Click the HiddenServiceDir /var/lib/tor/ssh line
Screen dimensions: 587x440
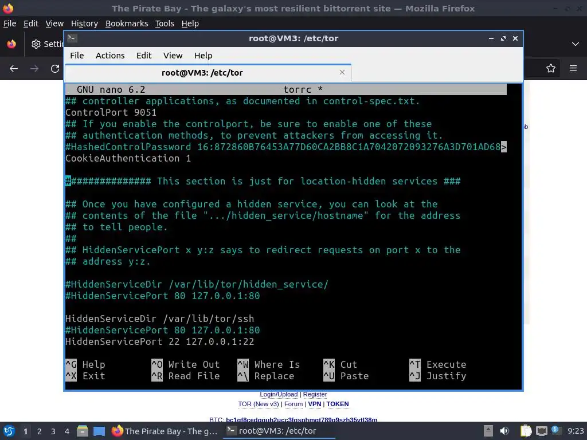(160, 319)
